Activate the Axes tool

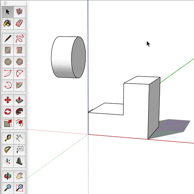click(x=8, y=162)
